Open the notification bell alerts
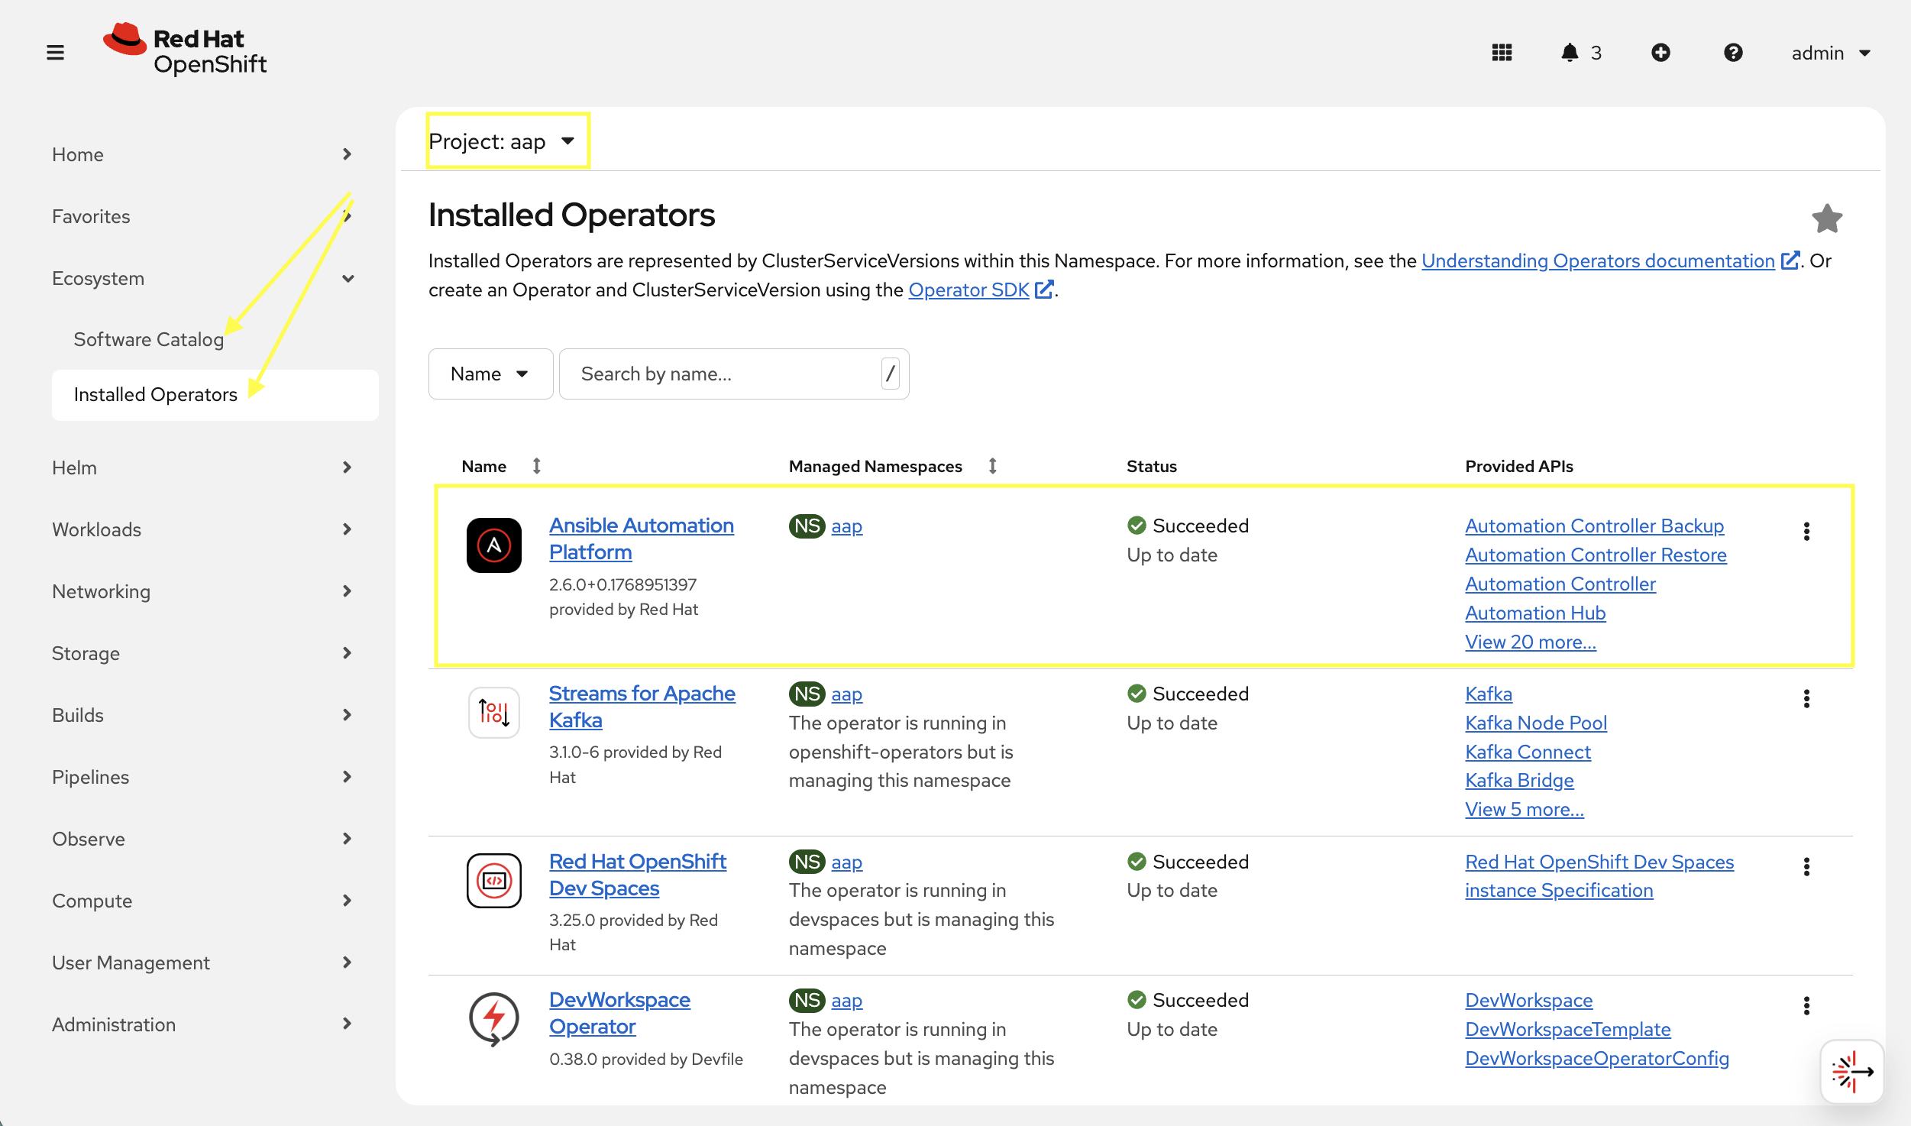Screen dimensions: 1911x1126 pyautogui.click(x=1570, y=52)
